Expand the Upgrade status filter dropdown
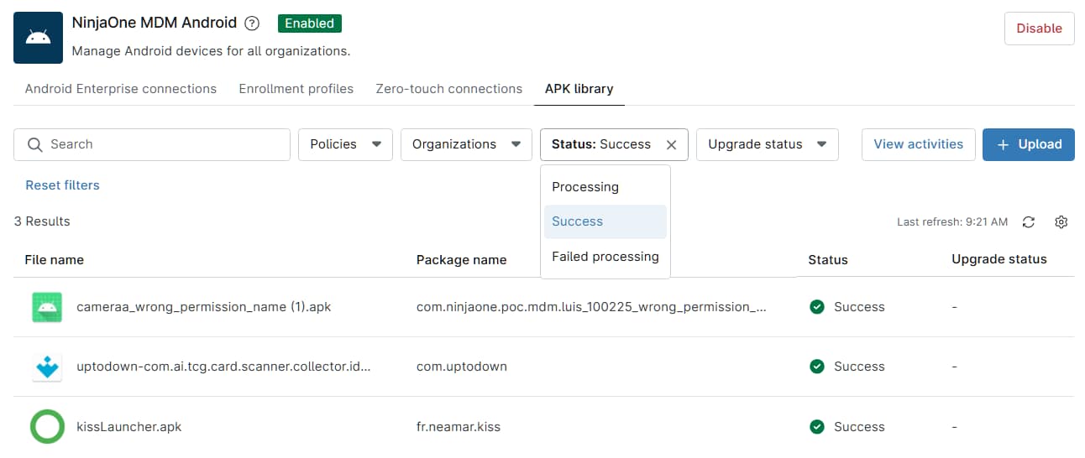The width and height of the screenshot is (1085, 458). tap(768, 144)
